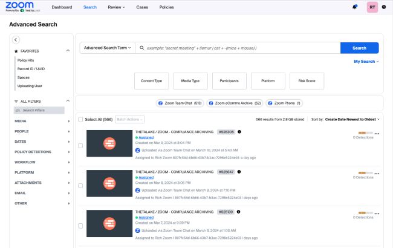Image resolution: width=393 pixels, height=248 pixels.
Task: Click risk score bar for record #526305
Action: [365, 132]
